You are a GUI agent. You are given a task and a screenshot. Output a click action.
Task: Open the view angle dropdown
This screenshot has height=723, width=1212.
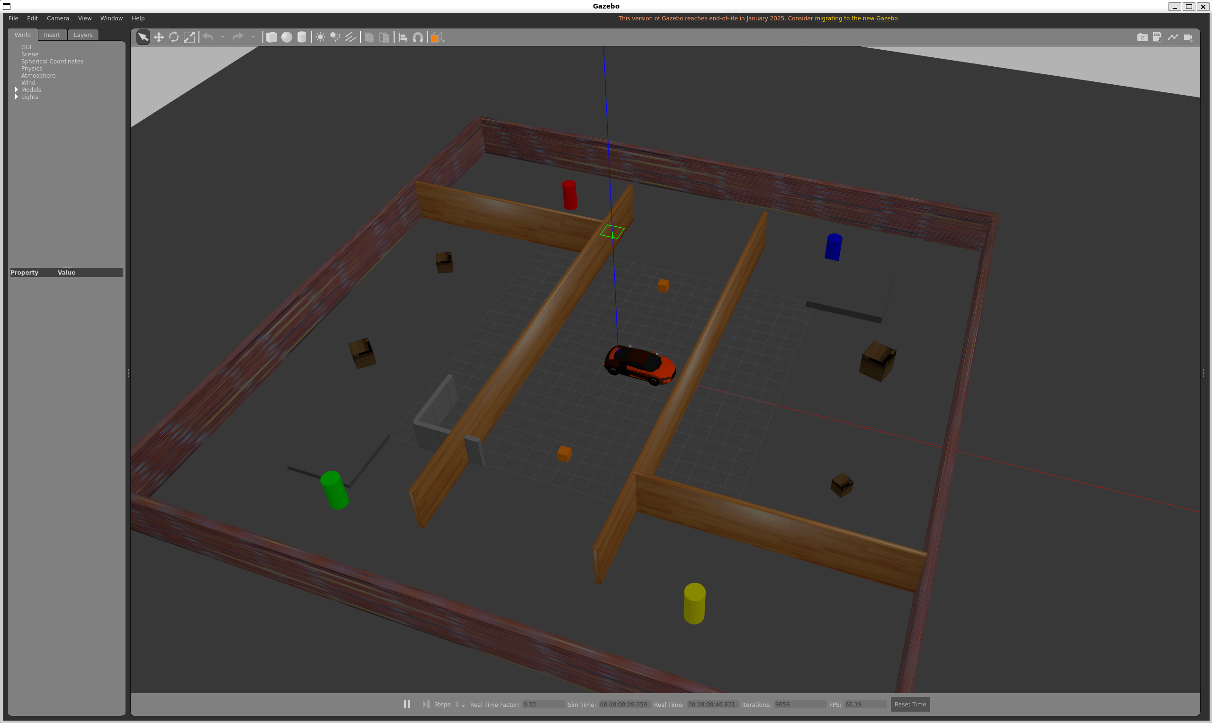tap(438, 37)
